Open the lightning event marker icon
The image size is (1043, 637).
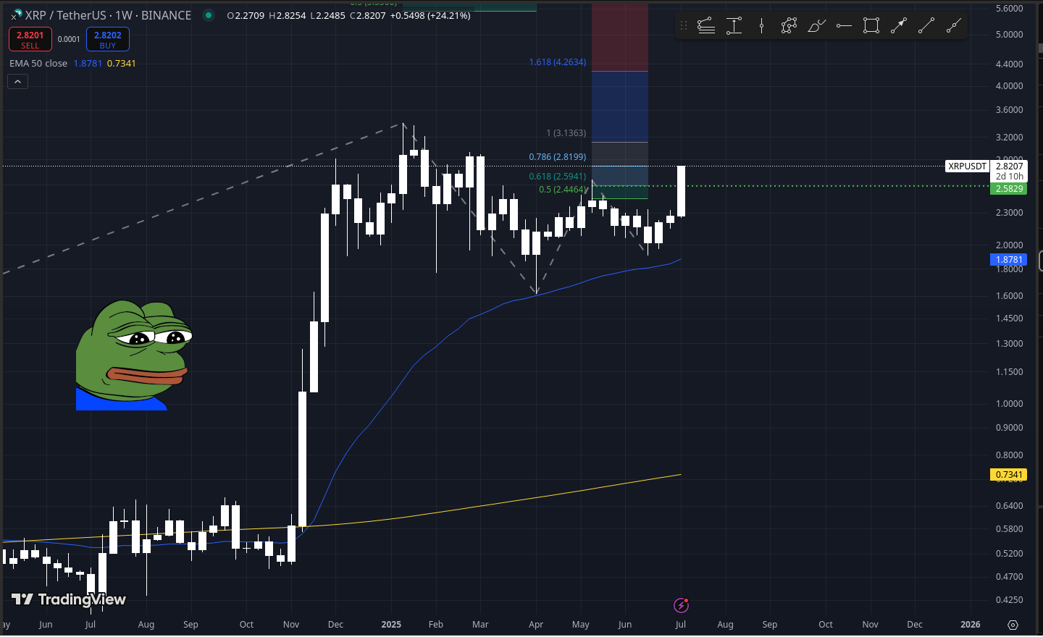pyautogui.click(x=681, y=605)
